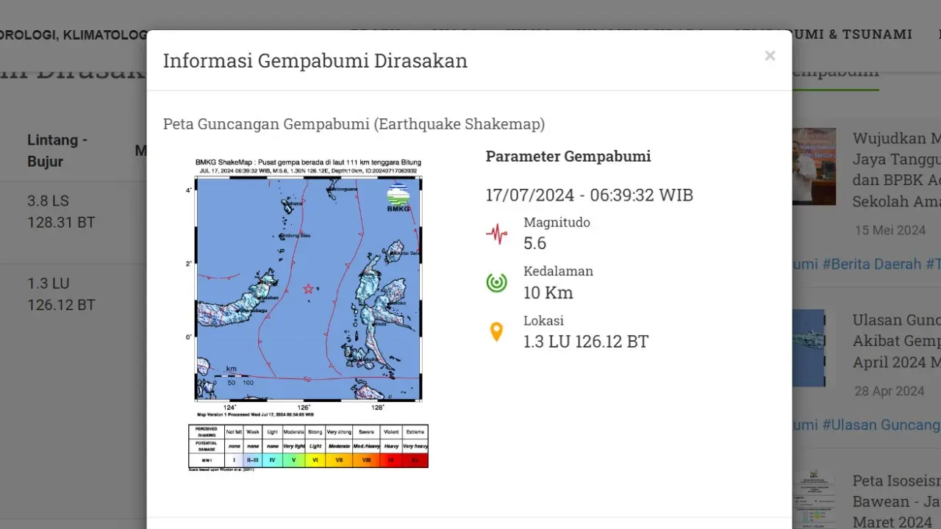
Task: Select the depth value 10 Km
Action: click(548, 292)
